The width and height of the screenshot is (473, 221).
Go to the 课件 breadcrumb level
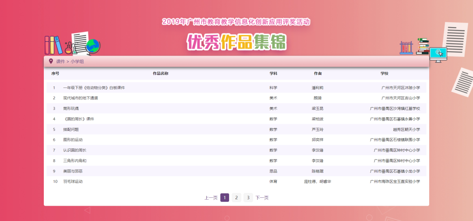pos(60,62)
